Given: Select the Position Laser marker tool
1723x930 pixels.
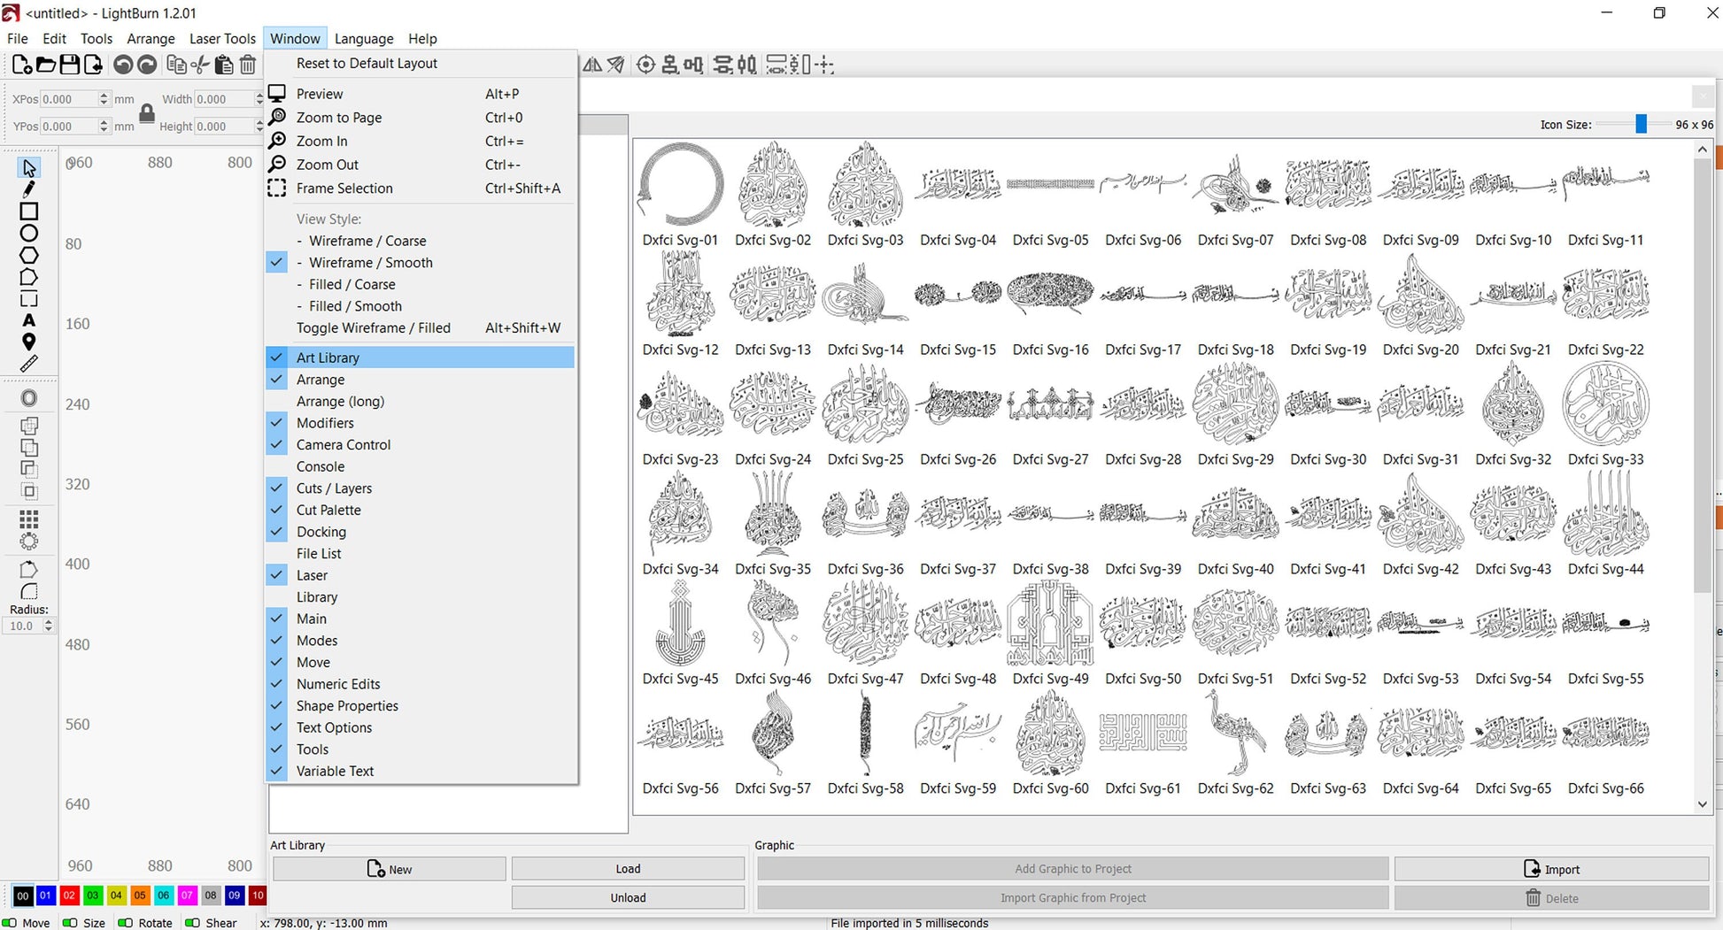Looking at the screenshot, I should pyautogui.click(x=29, y=342).
